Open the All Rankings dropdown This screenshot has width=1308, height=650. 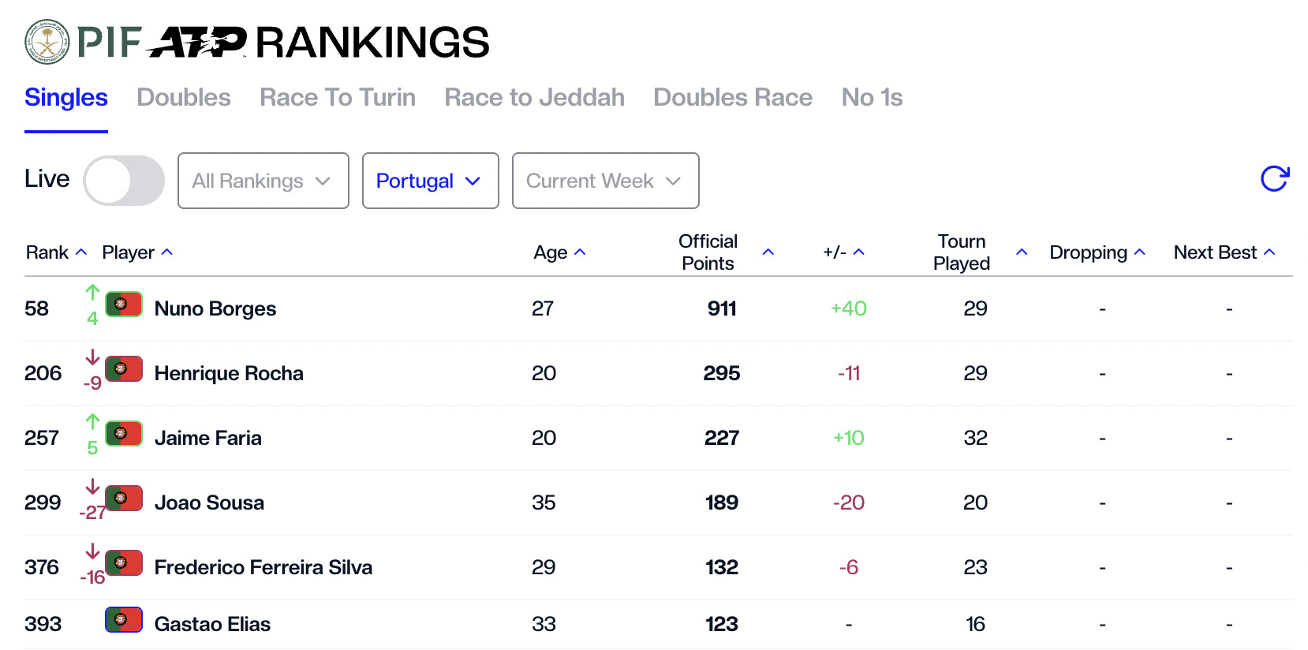coord(263,181)
